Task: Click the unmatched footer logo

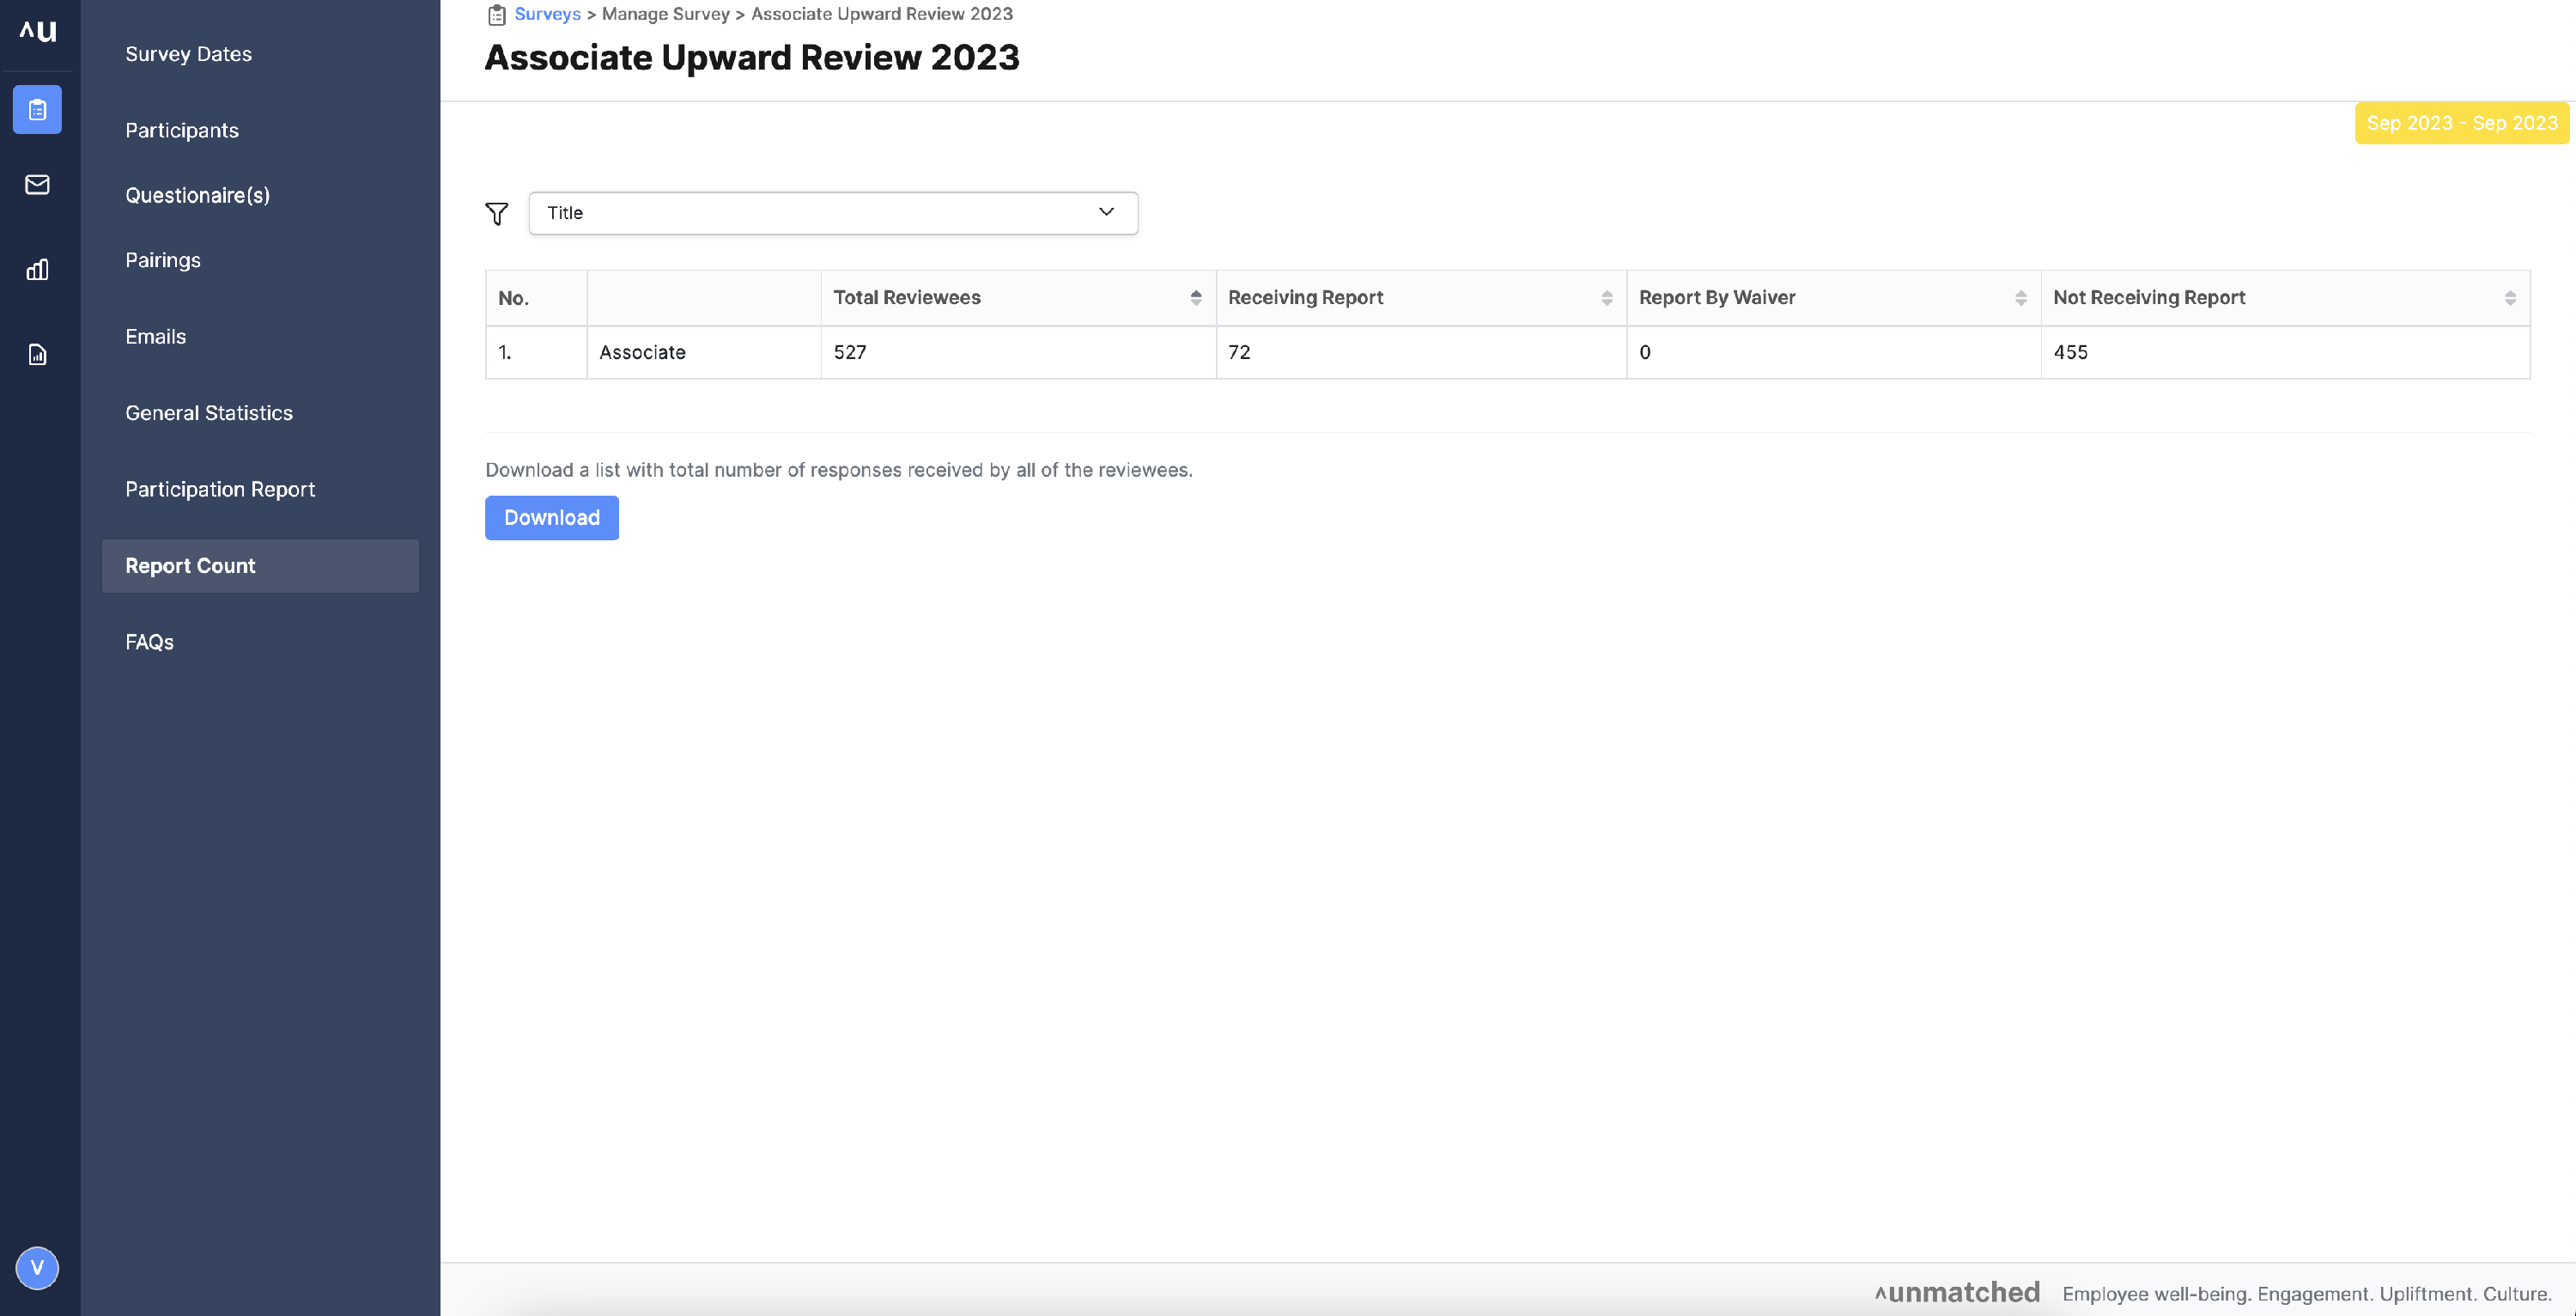Action: tap(1957, 1293)
